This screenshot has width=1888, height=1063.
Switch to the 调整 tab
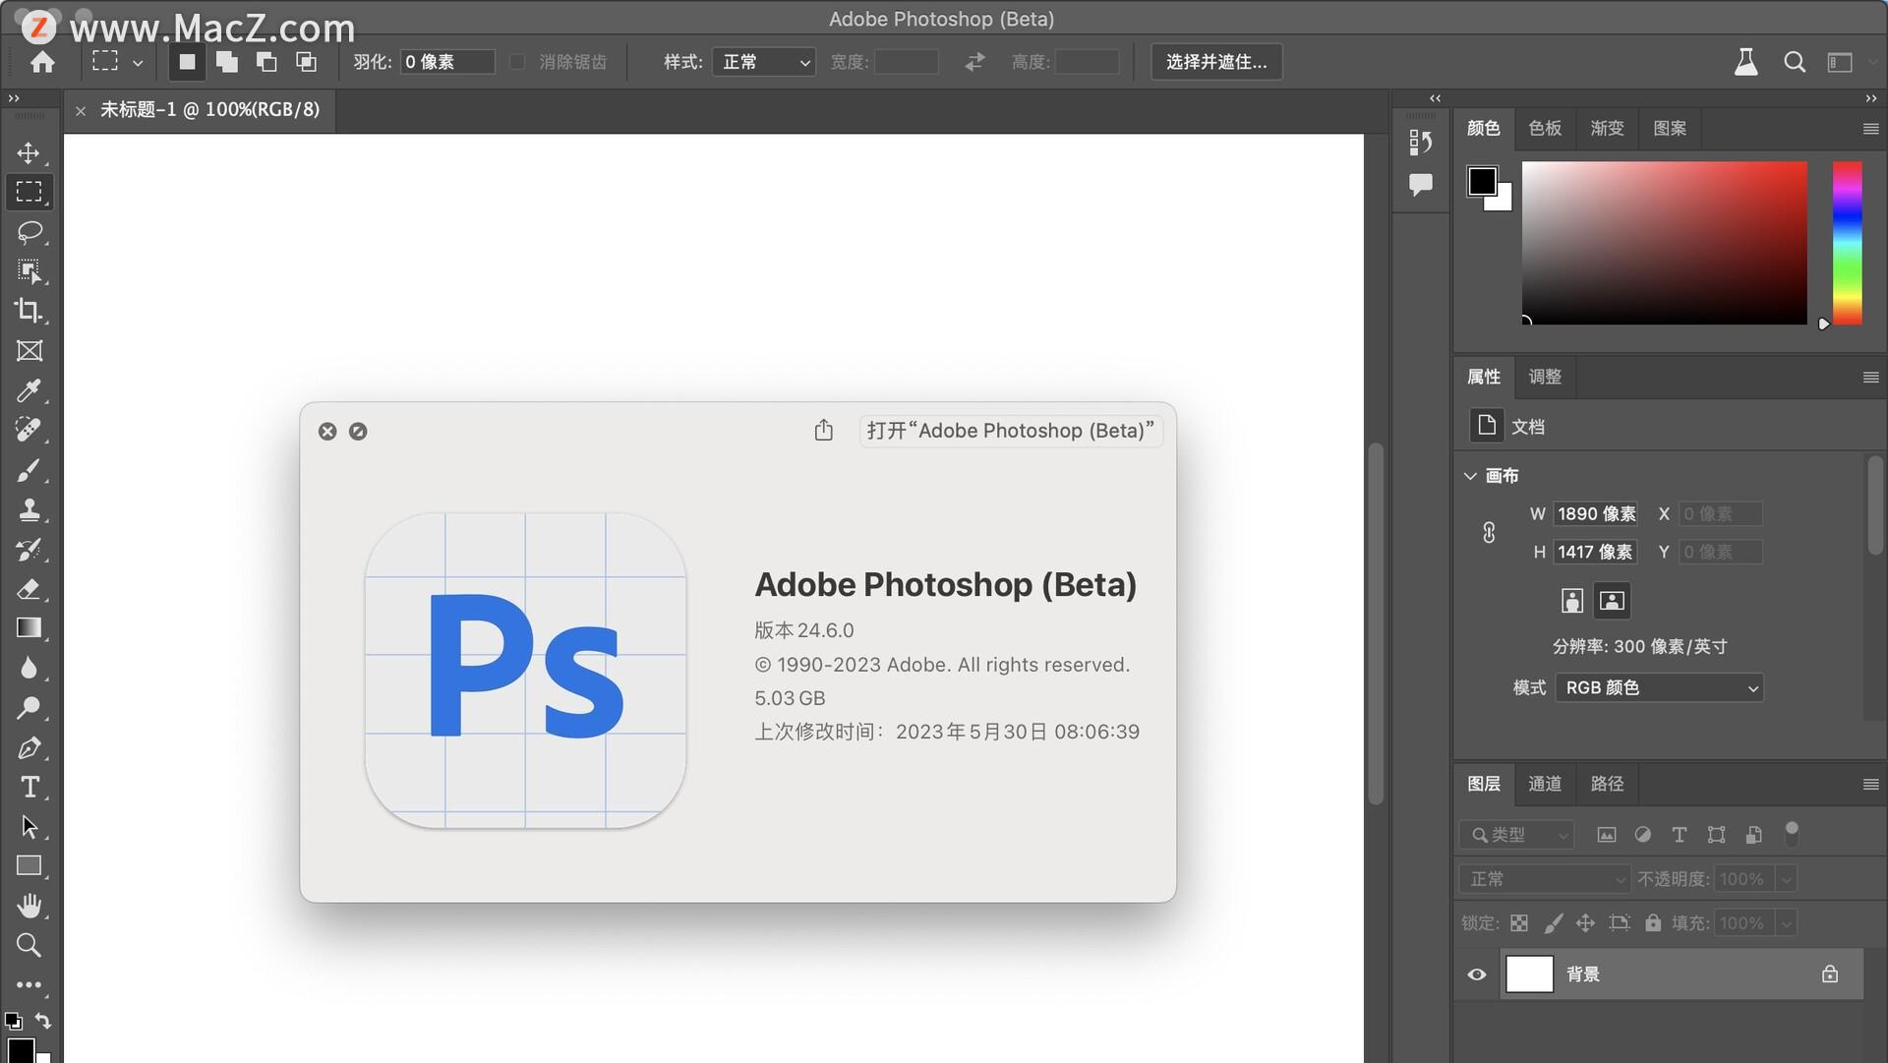[x=1545, y=377]
